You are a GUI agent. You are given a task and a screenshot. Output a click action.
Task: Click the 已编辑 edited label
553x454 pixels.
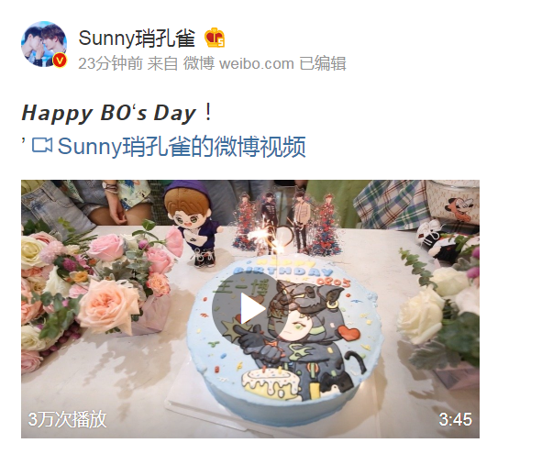click(323, 64)
